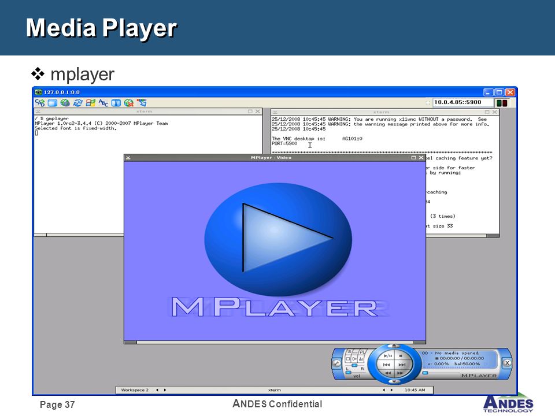Open file with the D> MPlayer icon
This screenshot has height=416, width=555.
click(354, 359)
